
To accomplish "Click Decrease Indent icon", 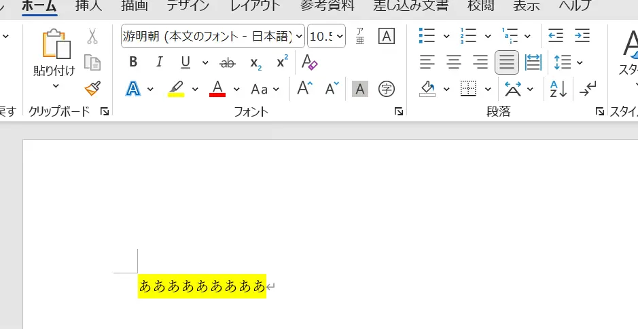I will tap(556, 36).
